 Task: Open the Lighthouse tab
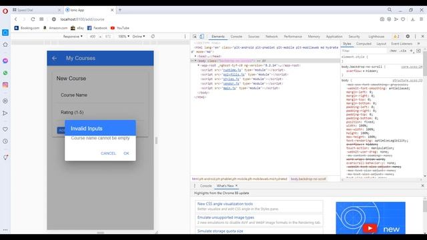tap(376, 37)
